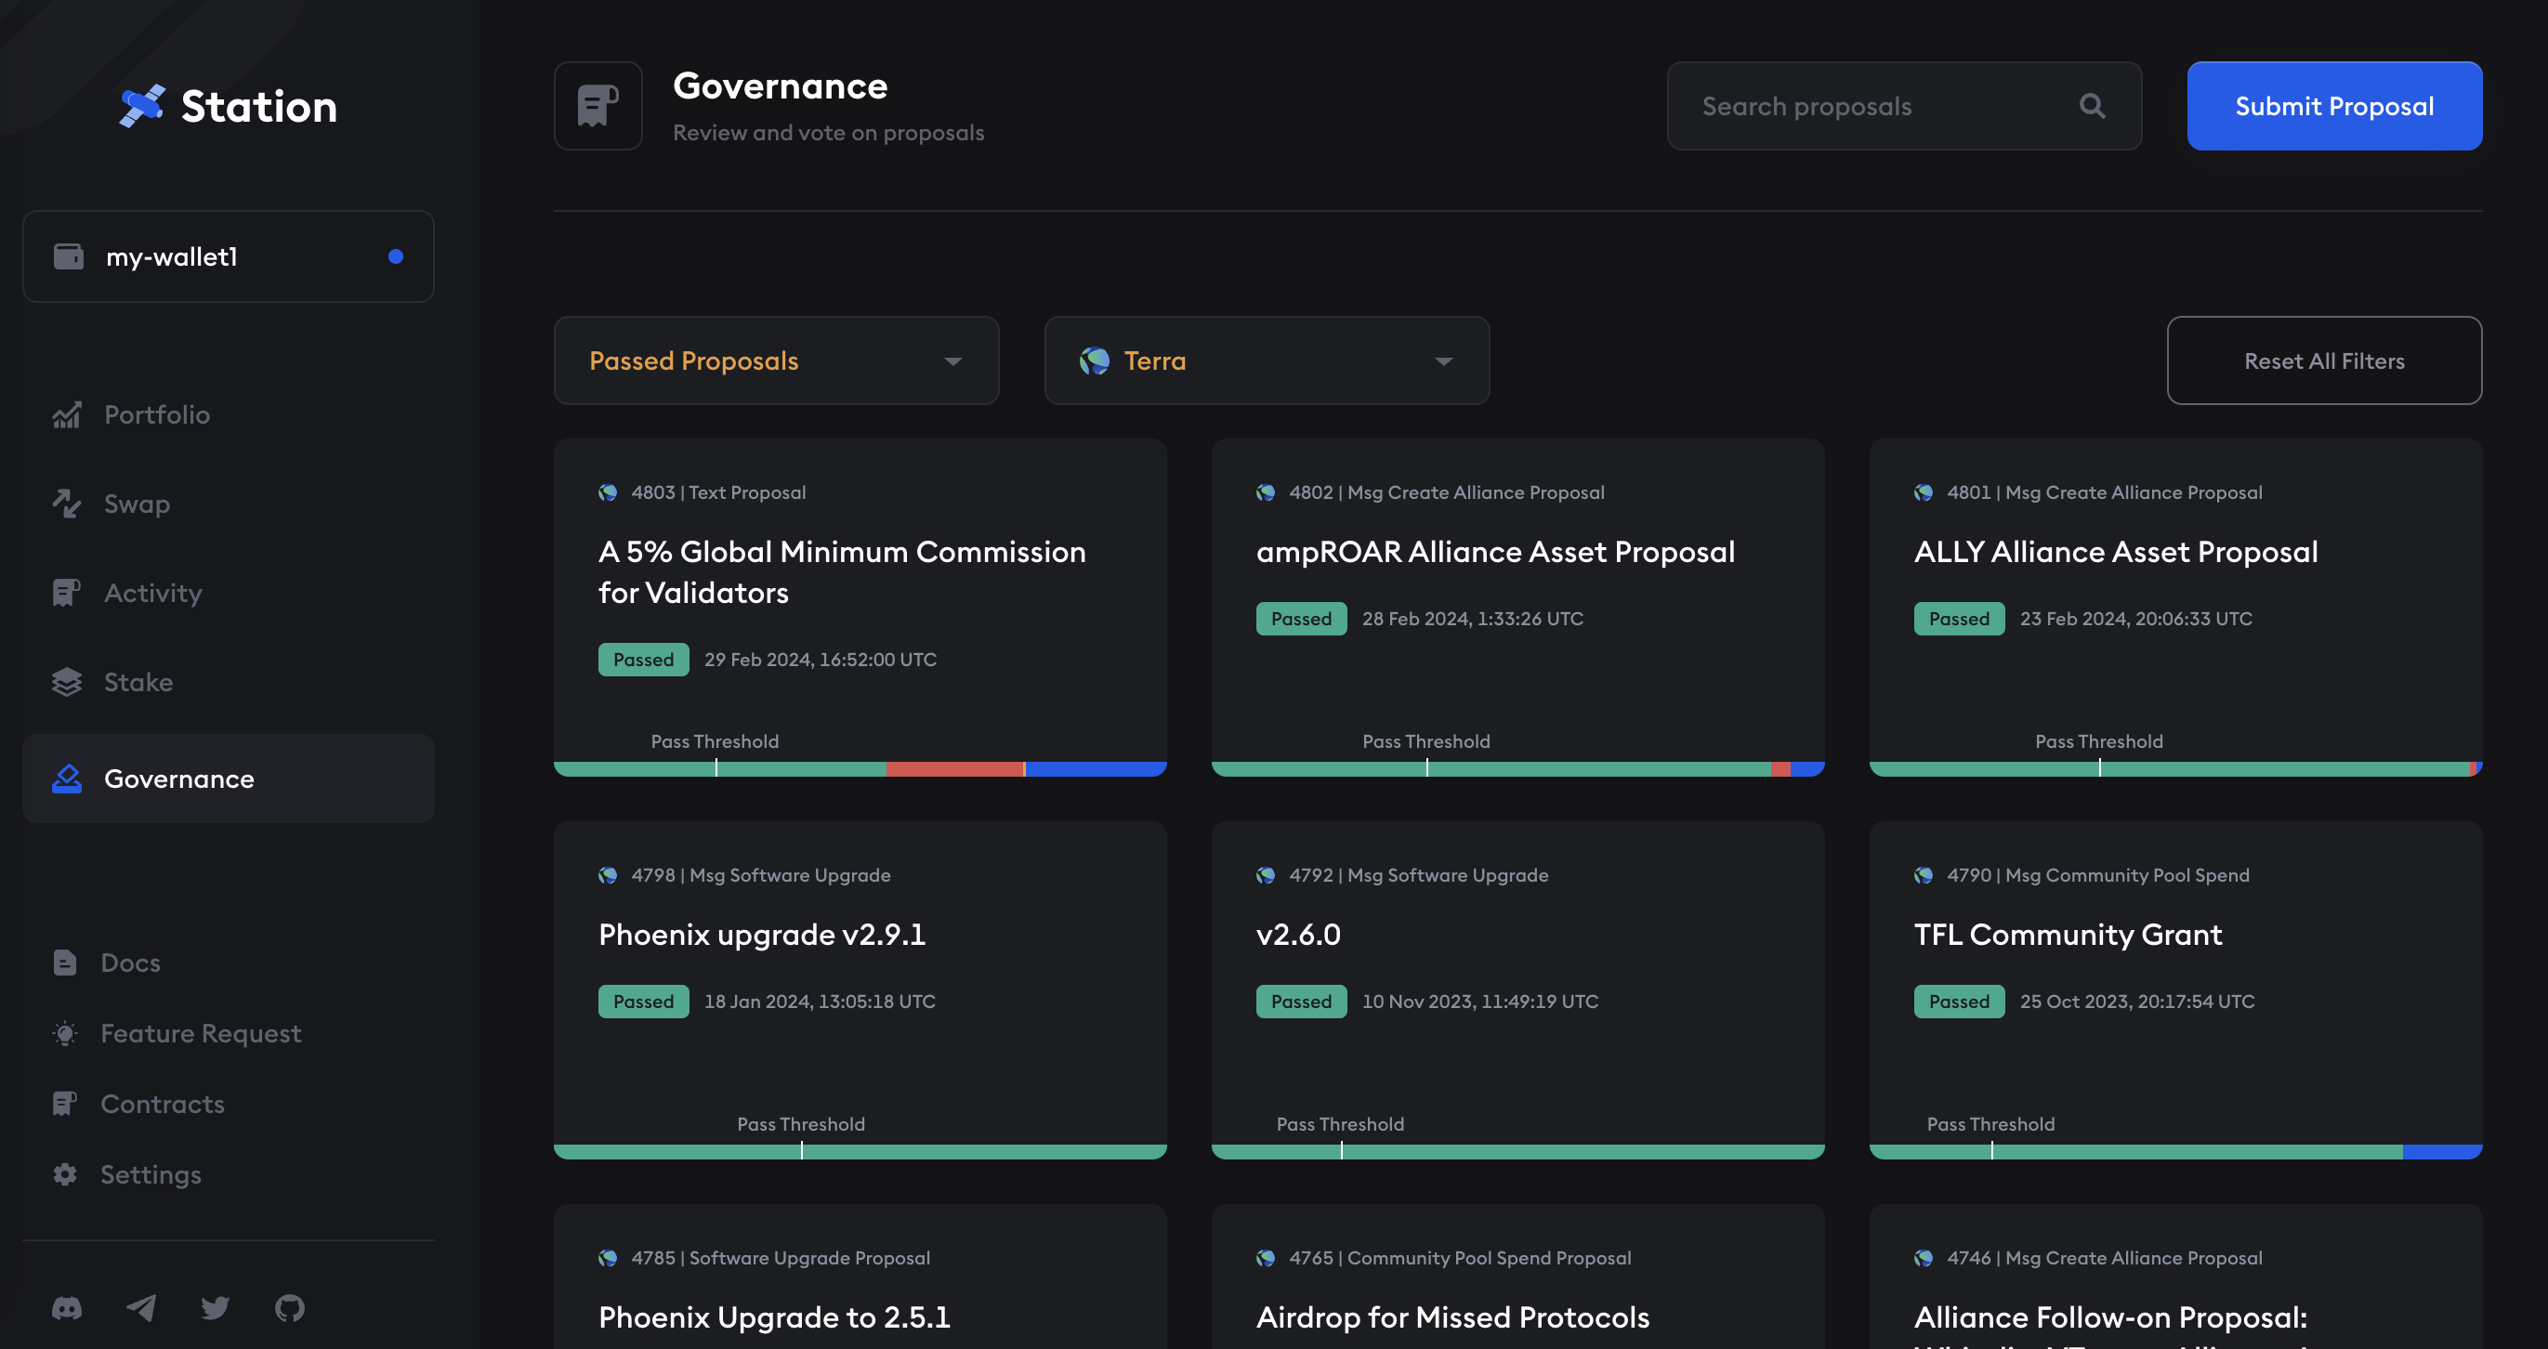This screenshot has height=1349, width=2548.
Task: Go to the Portfolio page
Action: click(156, 414)
